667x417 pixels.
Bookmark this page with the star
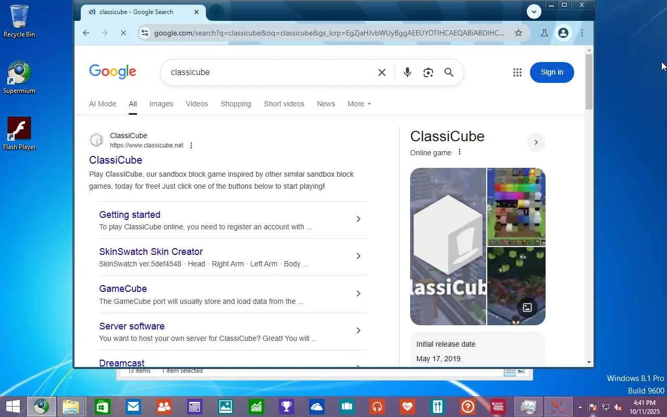click(518, 33)
